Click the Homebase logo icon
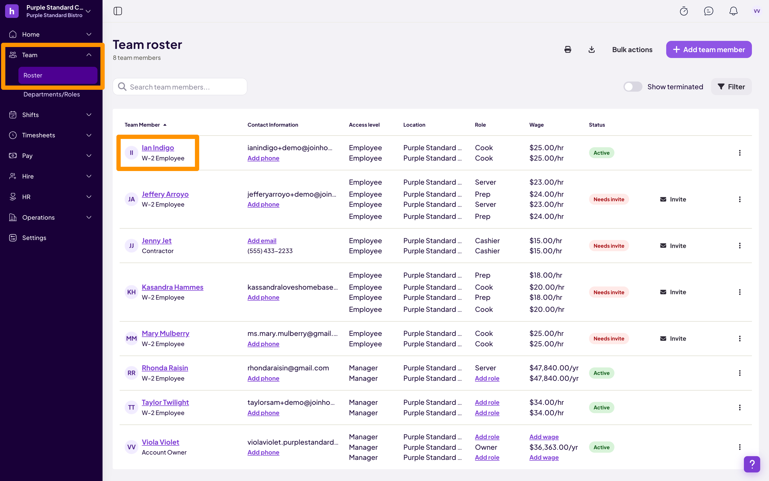Screen dimensions: 769x481 12,11
